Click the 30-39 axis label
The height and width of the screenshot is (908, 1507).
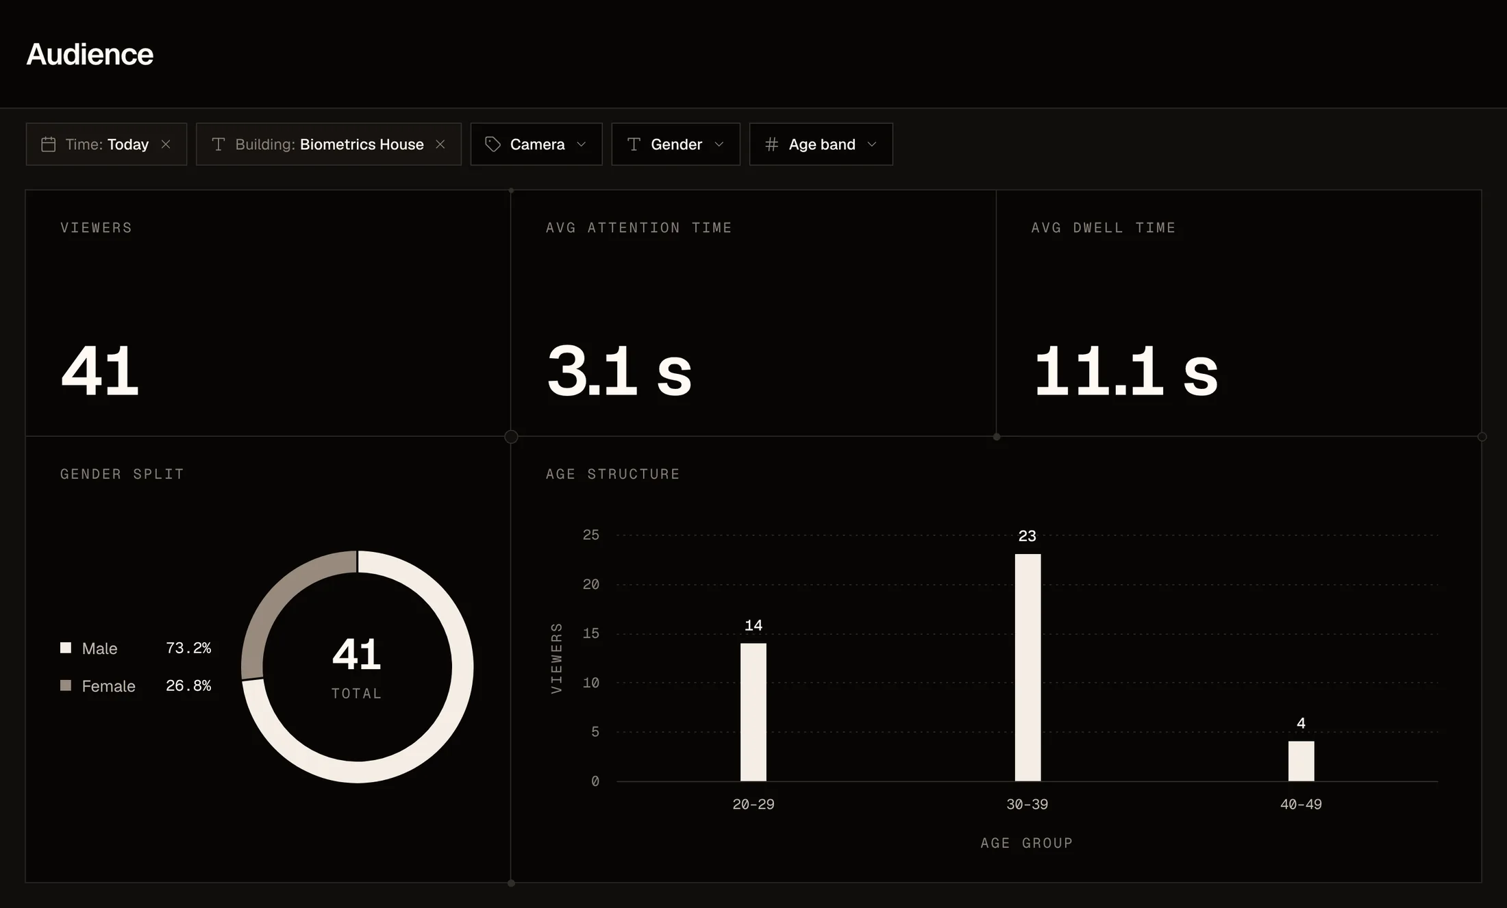tap(1027, 805)
